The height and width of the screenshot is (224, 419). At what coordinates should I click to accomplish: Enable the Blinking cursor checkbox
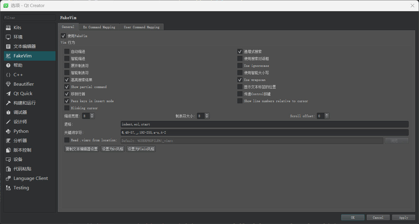(67, 108)
